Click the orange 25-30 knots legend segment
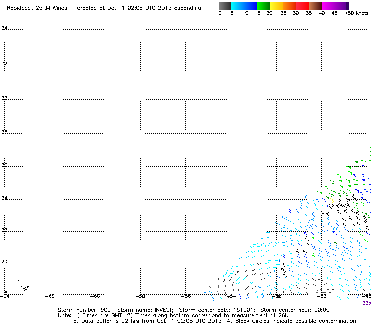This screenshot has height=325, width=371. (x=290, y=6)
